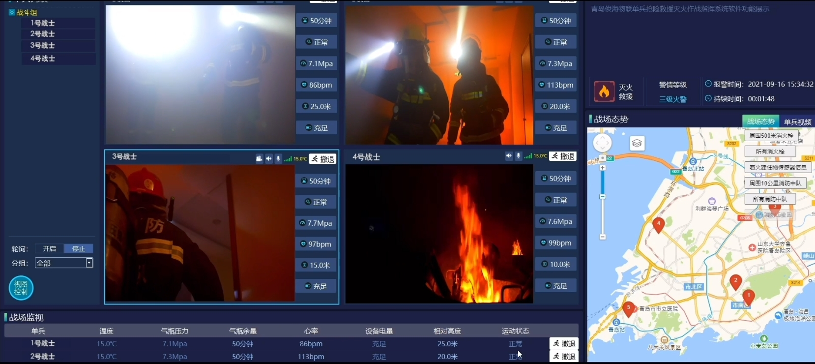Viewport: 815px width, 364px height.
Task: Toggle microphone for 4号战士
Action: click(x=518, y=156)
